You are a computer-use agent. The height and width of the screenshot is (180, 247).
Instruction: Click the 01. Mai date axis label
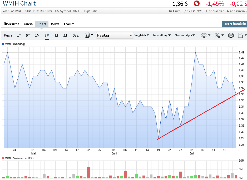[x=33, y=152]
